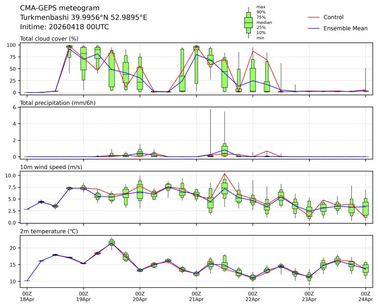378x307 pixels.
Task: Select the "Total cloud cover (%)" panel title
Action: [49, 38]
